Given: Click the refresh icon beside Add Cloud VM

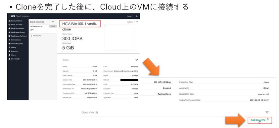Looking at the screenshot, I should click(x=268, y=120).
